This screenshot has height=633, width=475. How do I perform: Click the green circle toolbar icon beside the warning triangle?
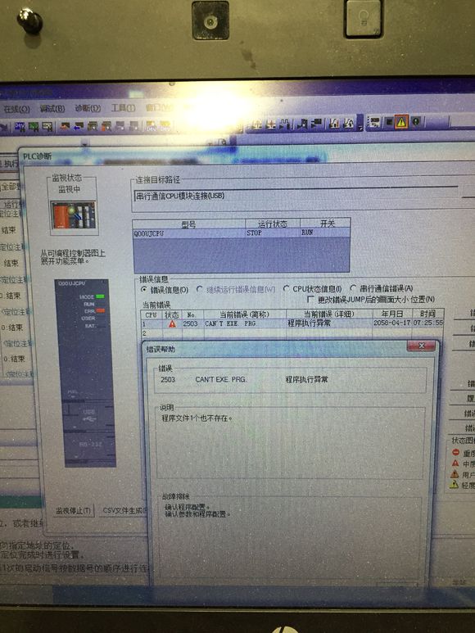[x=416, y=121]
